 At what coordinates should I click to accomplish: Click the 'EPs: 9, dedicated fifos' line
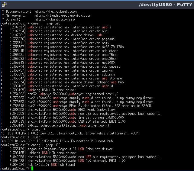76,106
